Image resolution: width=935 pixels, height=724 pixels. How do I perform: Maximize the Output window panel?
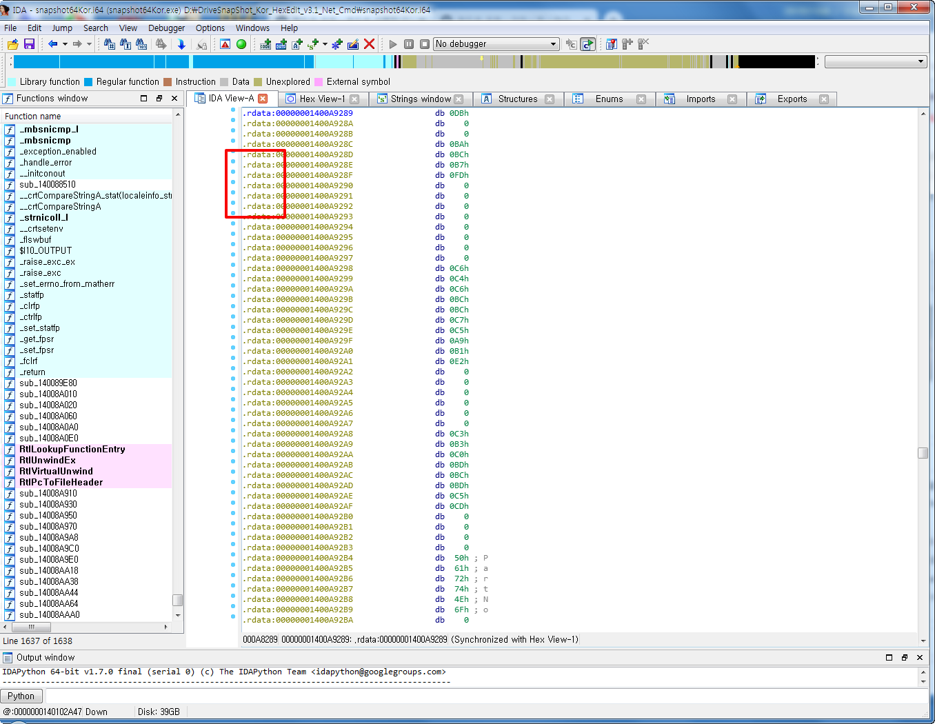pyautogui.click(x=889, y=658)
